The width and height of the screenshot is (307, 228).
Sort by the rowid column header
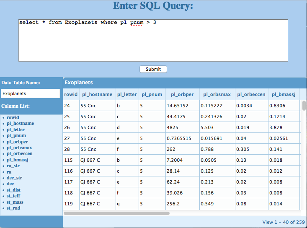coord(71,94)
